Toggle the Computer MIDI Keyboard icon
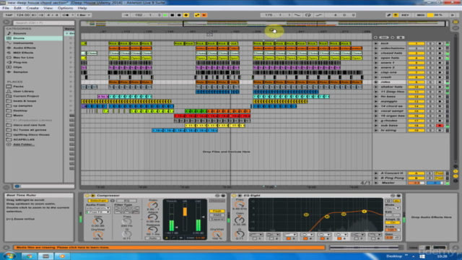 point(396,15)
